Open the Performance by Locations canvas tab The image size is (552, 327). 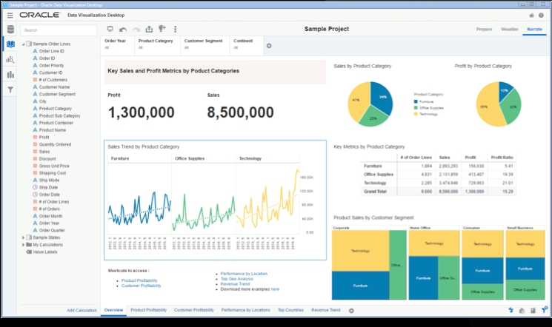[246, 310]
